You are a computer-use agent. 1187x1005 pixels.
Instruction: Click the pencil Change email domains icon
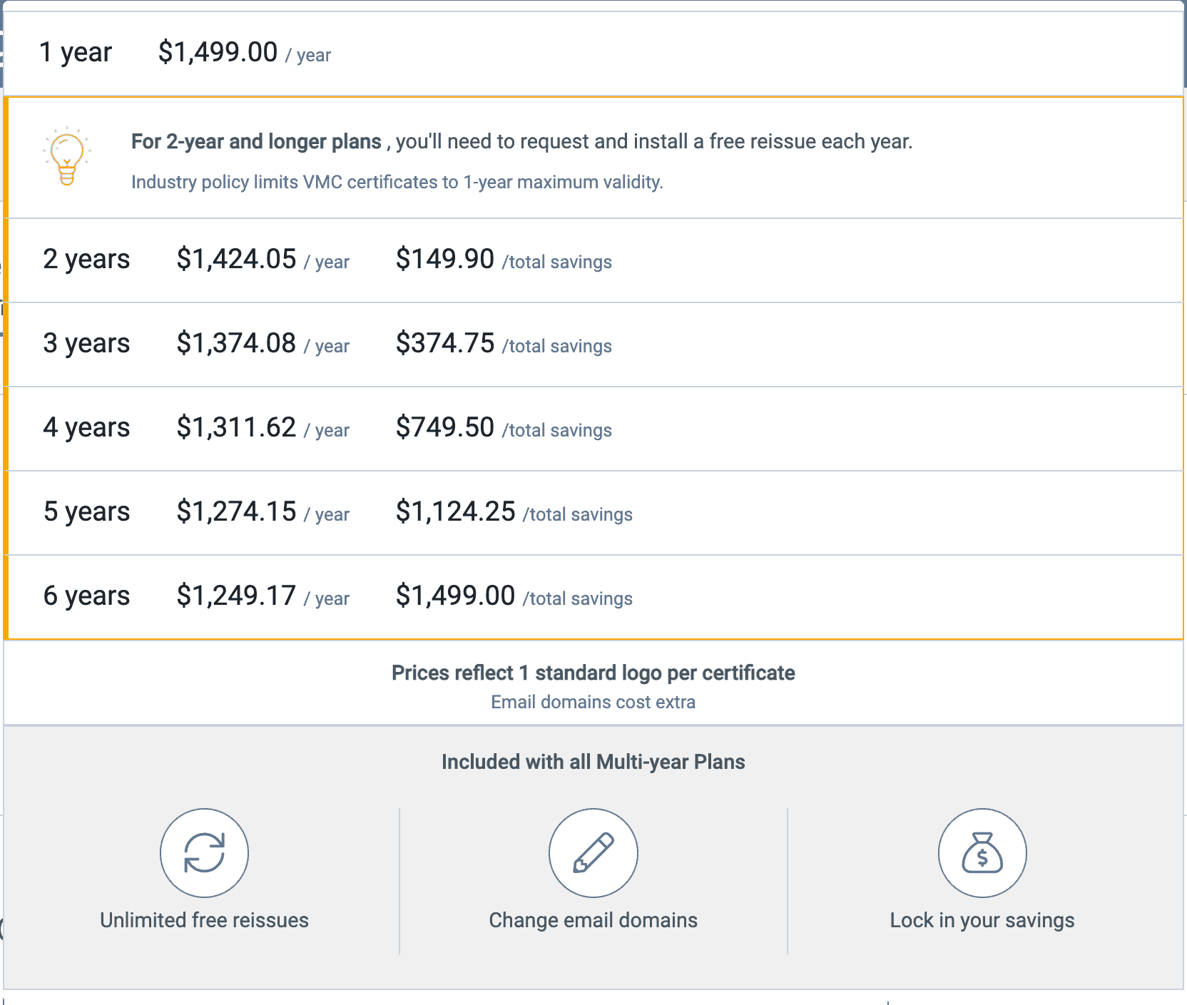point(593,852)
